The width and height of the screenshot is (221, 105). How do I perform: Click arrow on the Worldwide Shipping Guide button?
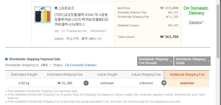pos(208,61)
